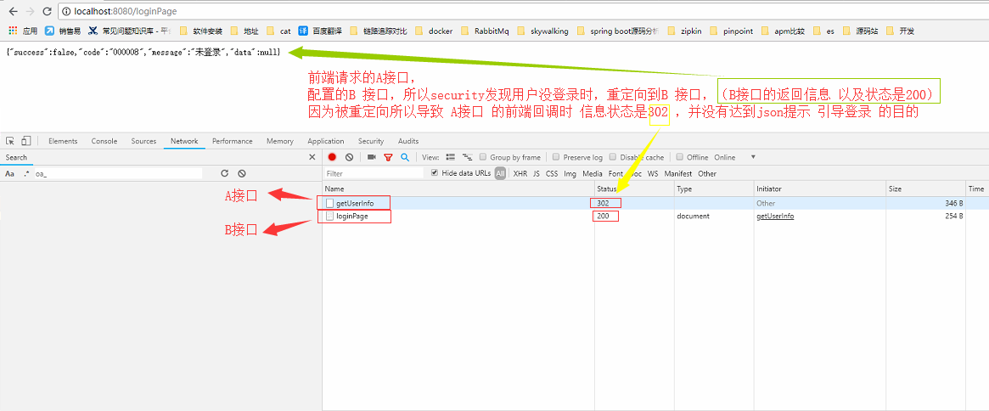Filter requests by JS type
This screenshot has height=411, width=989.
537,173
